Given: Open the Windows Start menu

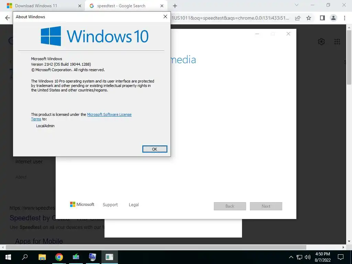Looking at the screenshot, I should pyautogui.click(x=8, y=257).
